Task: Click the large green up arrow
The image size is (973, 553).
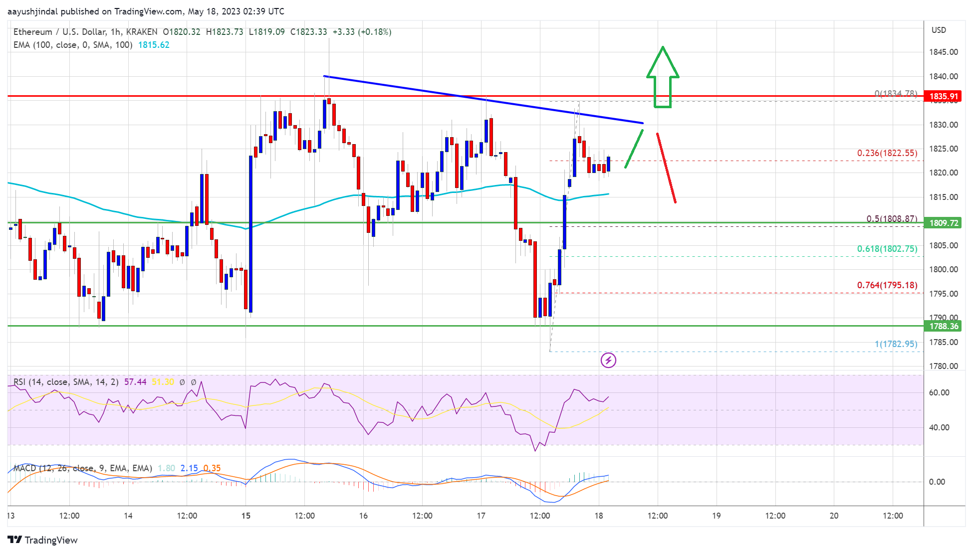Action: [x=663, y=77]
